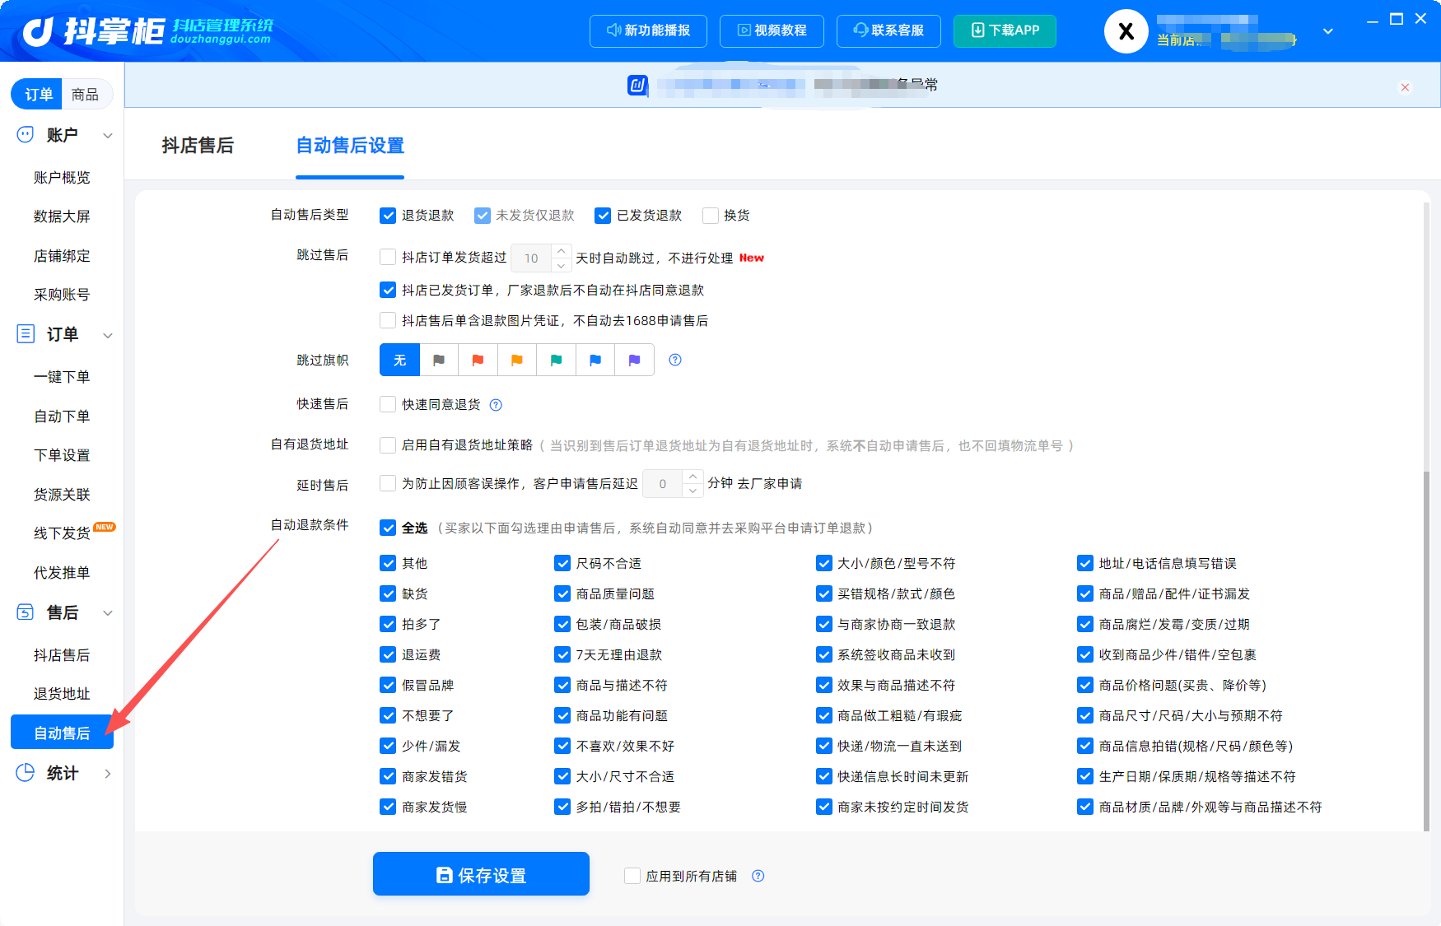
Task: Enable 启用自有退货地址策略 checkbox
Action: 388,445
